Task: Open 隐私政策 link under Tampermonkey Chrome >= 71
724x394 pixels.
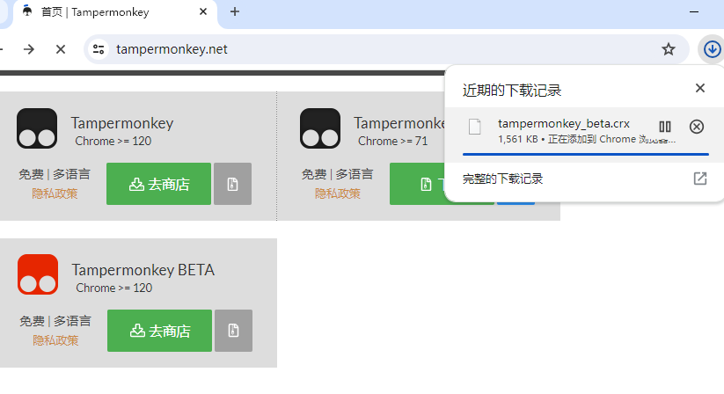Action: 338,193
